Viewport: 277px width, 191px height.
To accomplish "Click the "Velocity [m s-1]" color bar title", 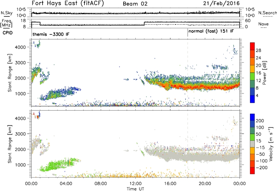I will click(271, 144).
